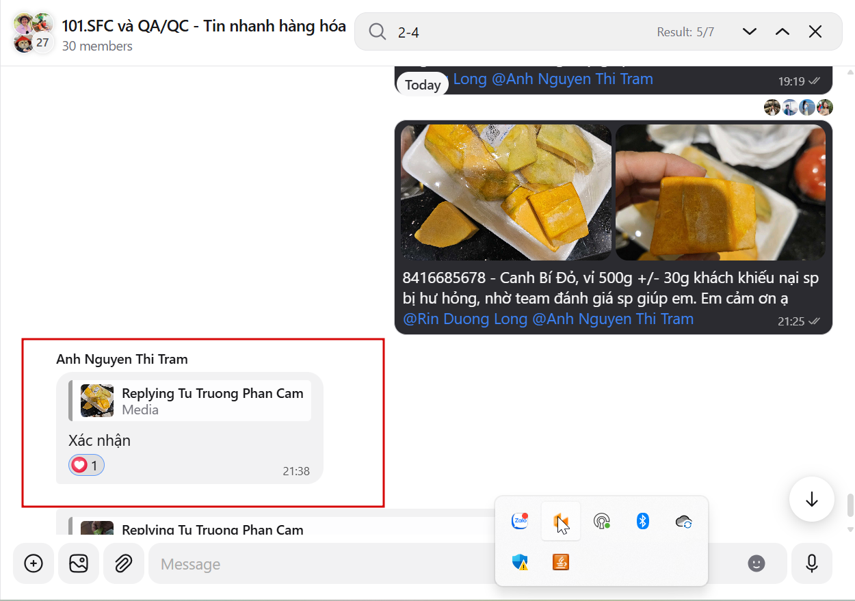This screenshot has width=855, height=601.
Task: Click mention @Rin Duong Long in 21:25 message
Action: 465,319
